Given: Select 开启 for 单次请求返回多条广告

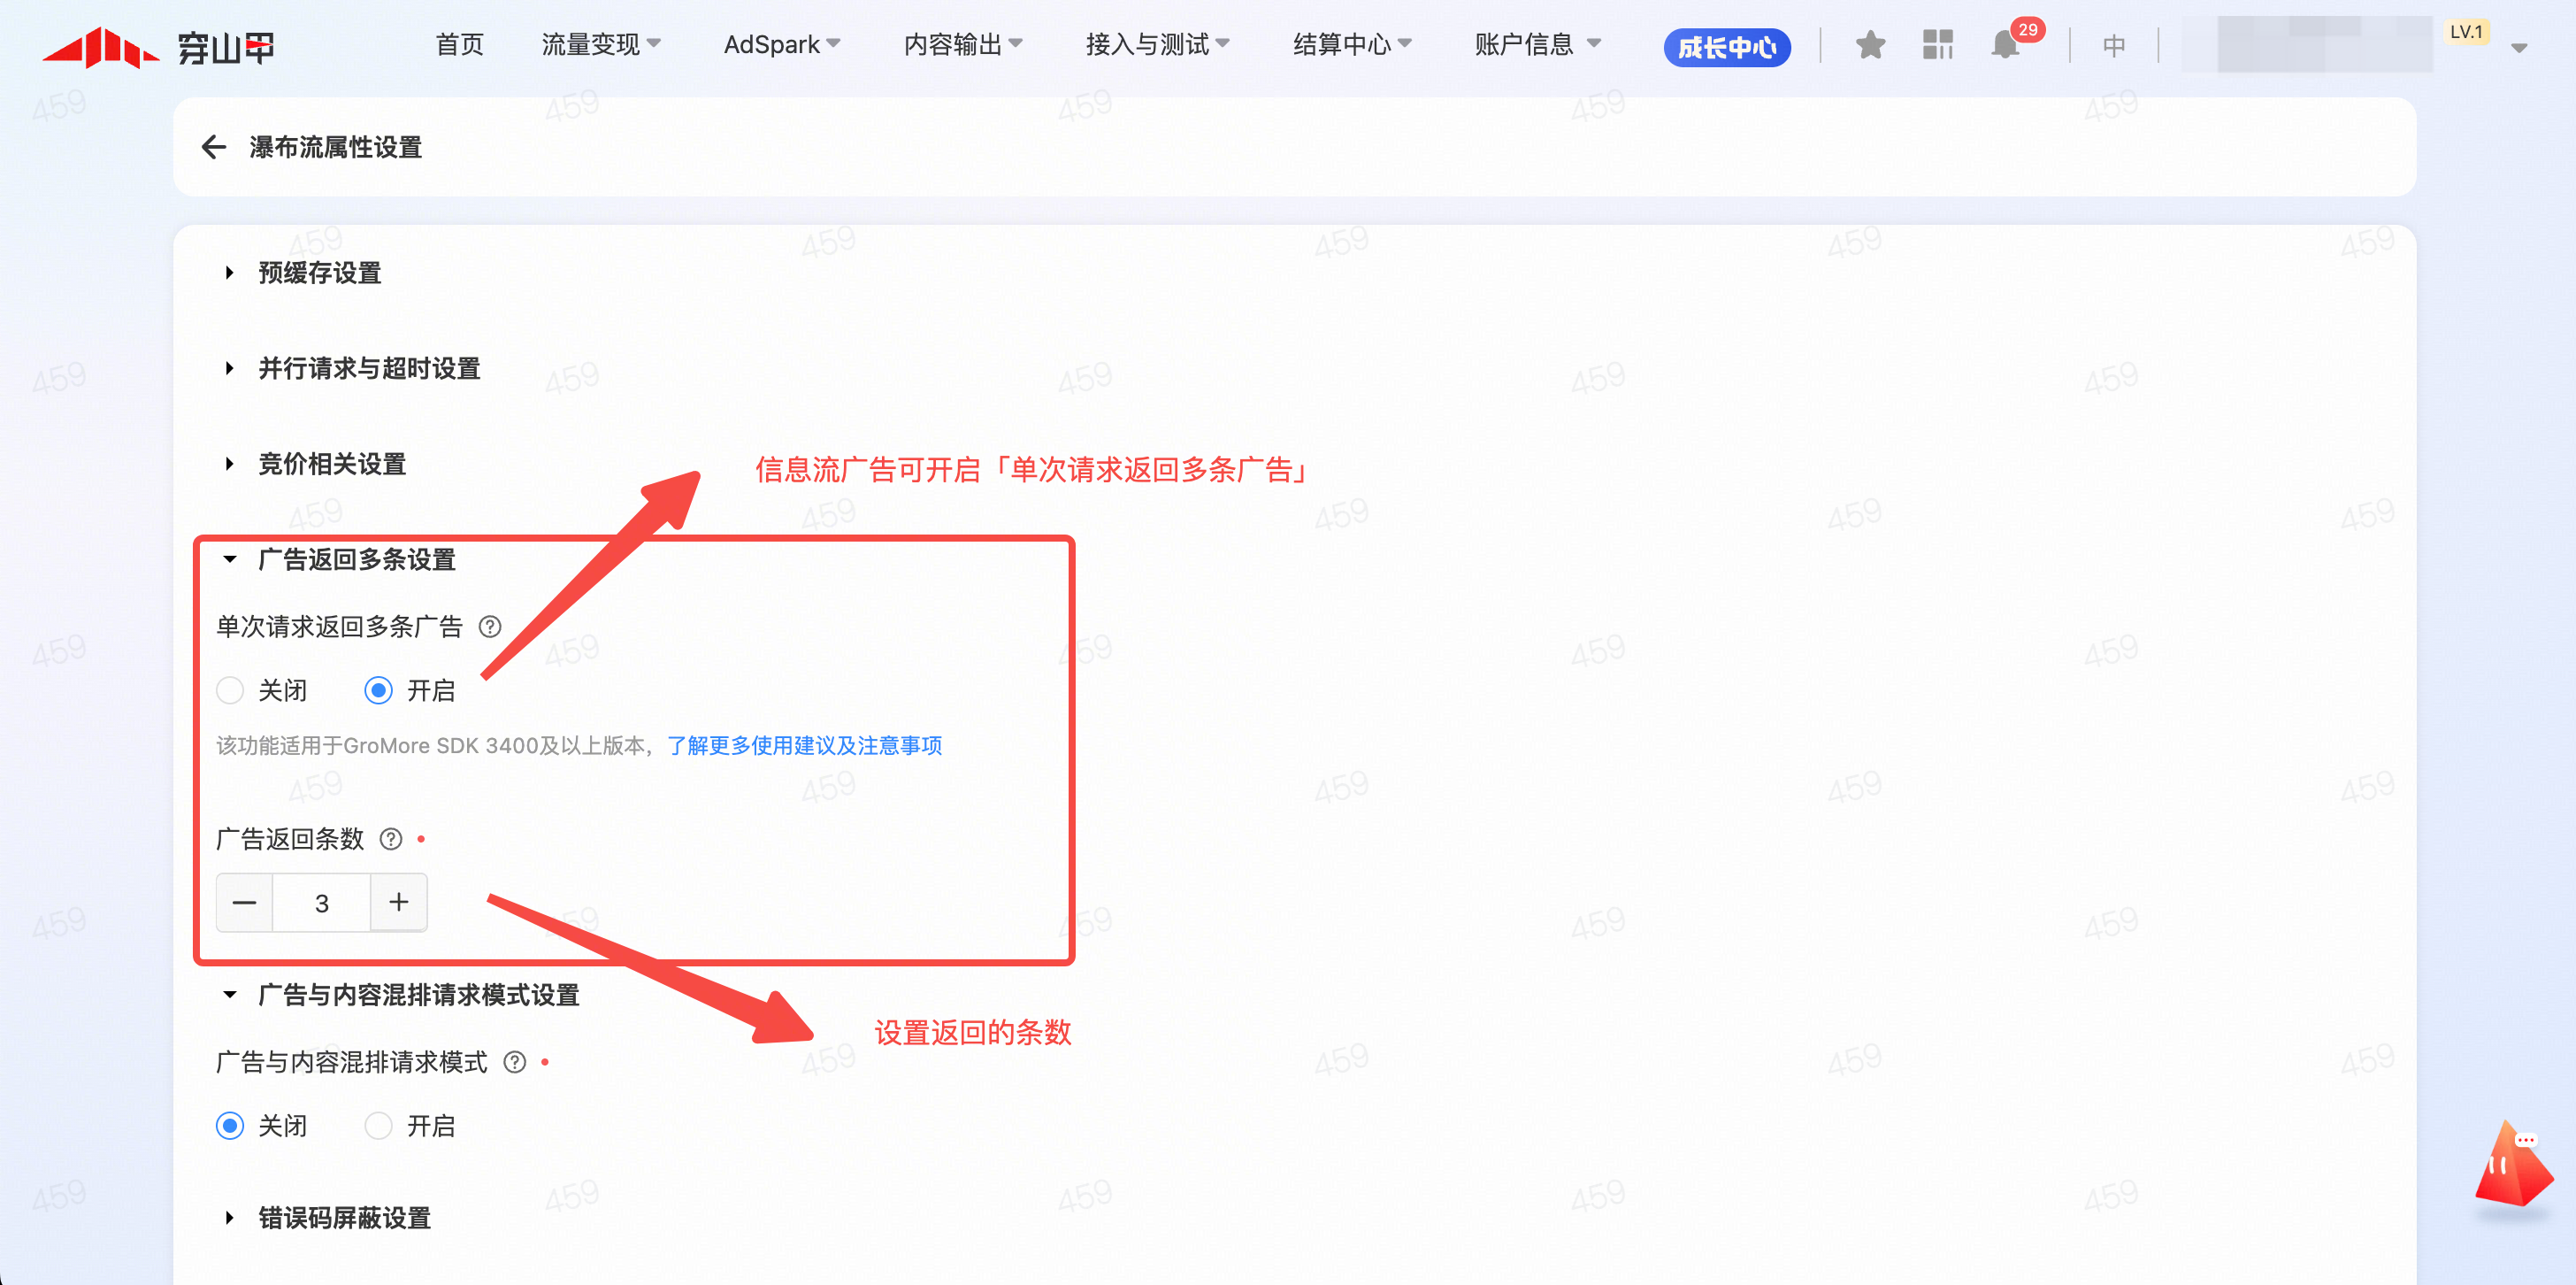Looking at the screenshot, I should pyautogui.click(x=379, y=690).
